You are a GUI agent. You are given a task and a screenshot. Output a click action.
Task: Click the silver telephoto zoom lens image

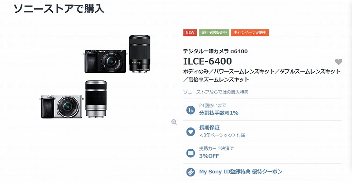96,99
